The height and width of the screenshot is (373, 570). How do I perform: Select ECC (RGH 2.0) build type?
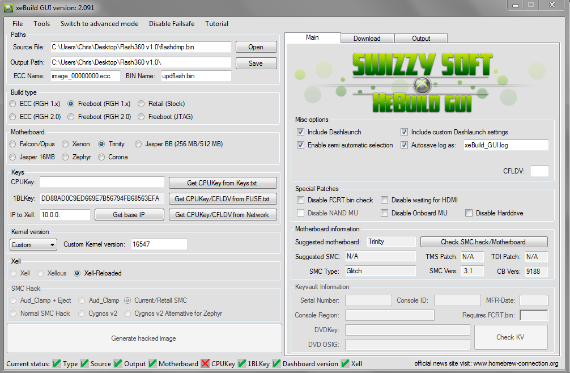35,117
